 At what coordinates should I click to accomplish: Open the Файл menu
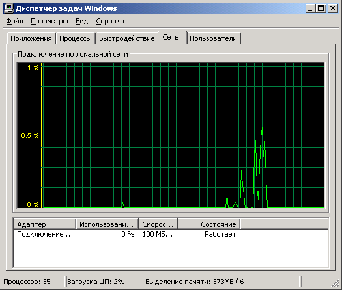(x=14, y=21)
